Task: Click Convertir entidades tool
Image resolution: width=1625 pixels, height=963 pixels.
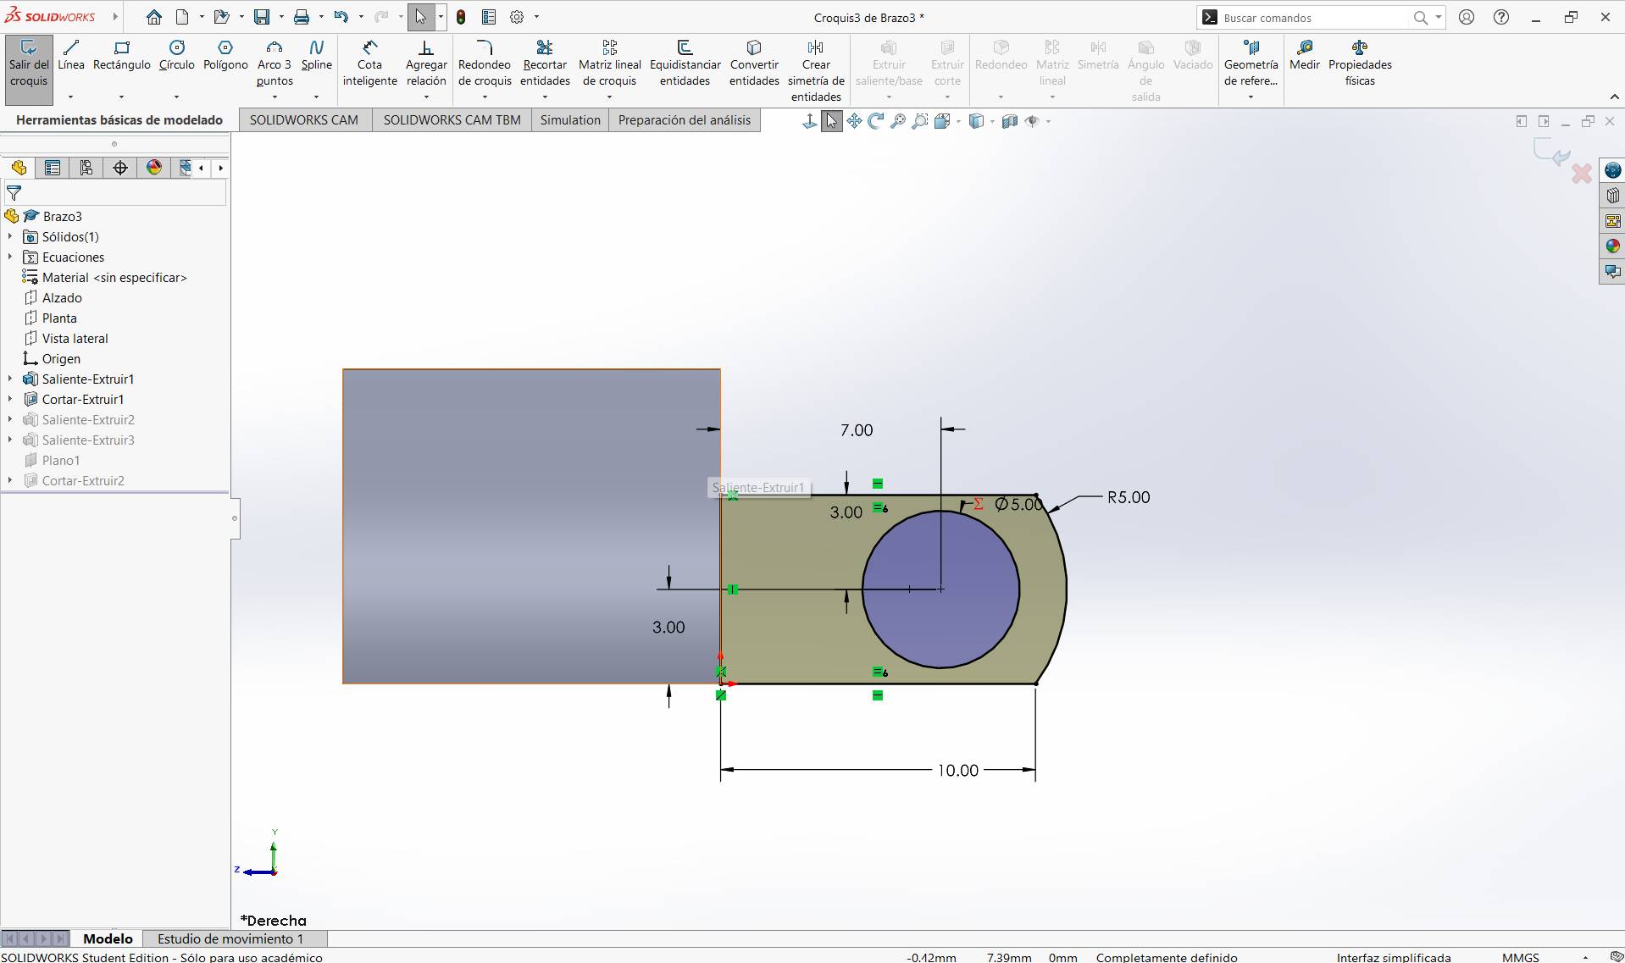Action: click(x=754, y=63)
